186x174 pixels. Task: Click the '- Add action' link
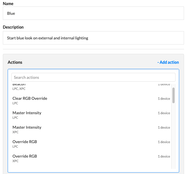tap(168, 62)
